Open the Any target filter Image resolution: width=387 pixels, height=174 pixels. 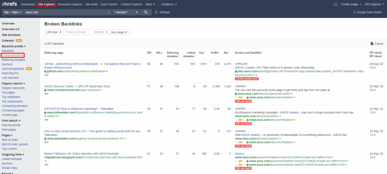(119, 32)
